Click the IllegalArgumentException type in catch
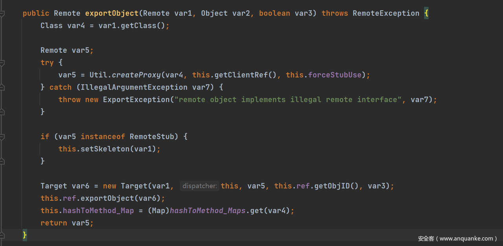 (x=134, y=87)
